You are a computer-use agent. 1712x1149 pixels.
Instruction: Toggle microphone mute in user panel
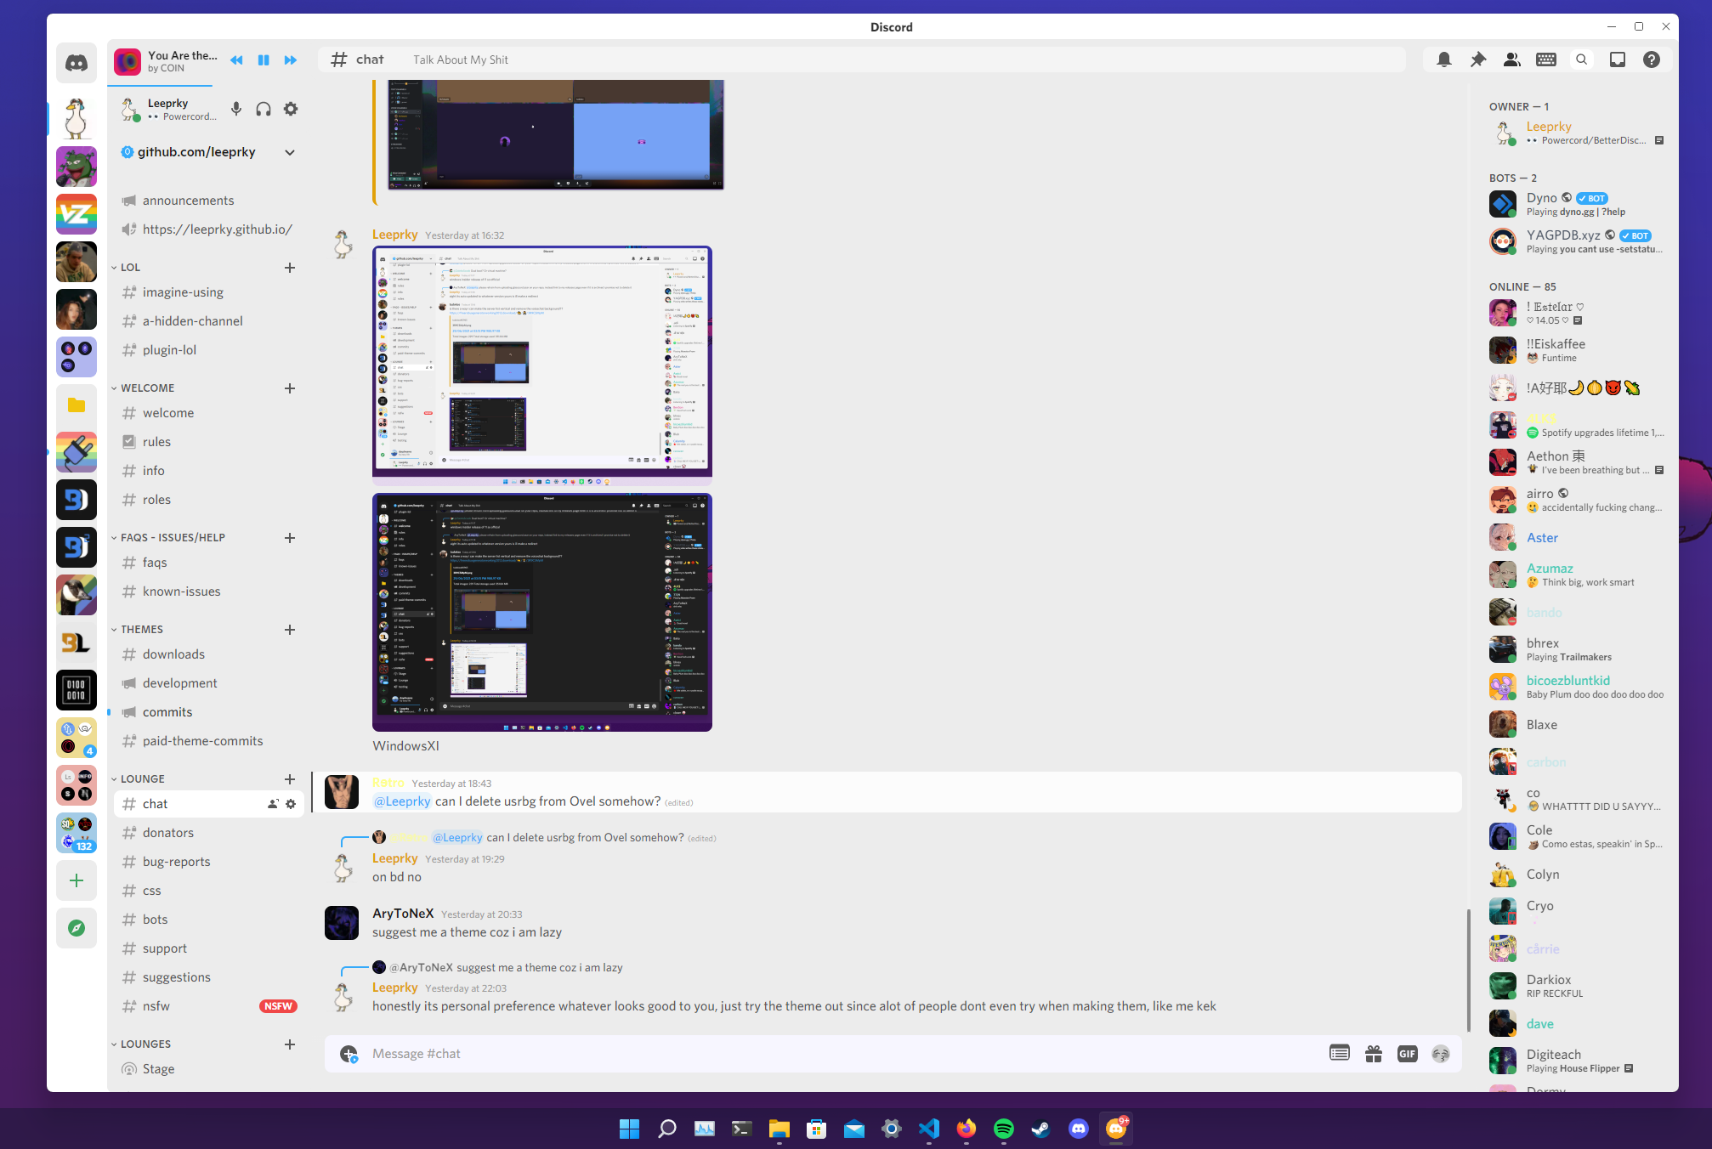click(x=236, y=109)
